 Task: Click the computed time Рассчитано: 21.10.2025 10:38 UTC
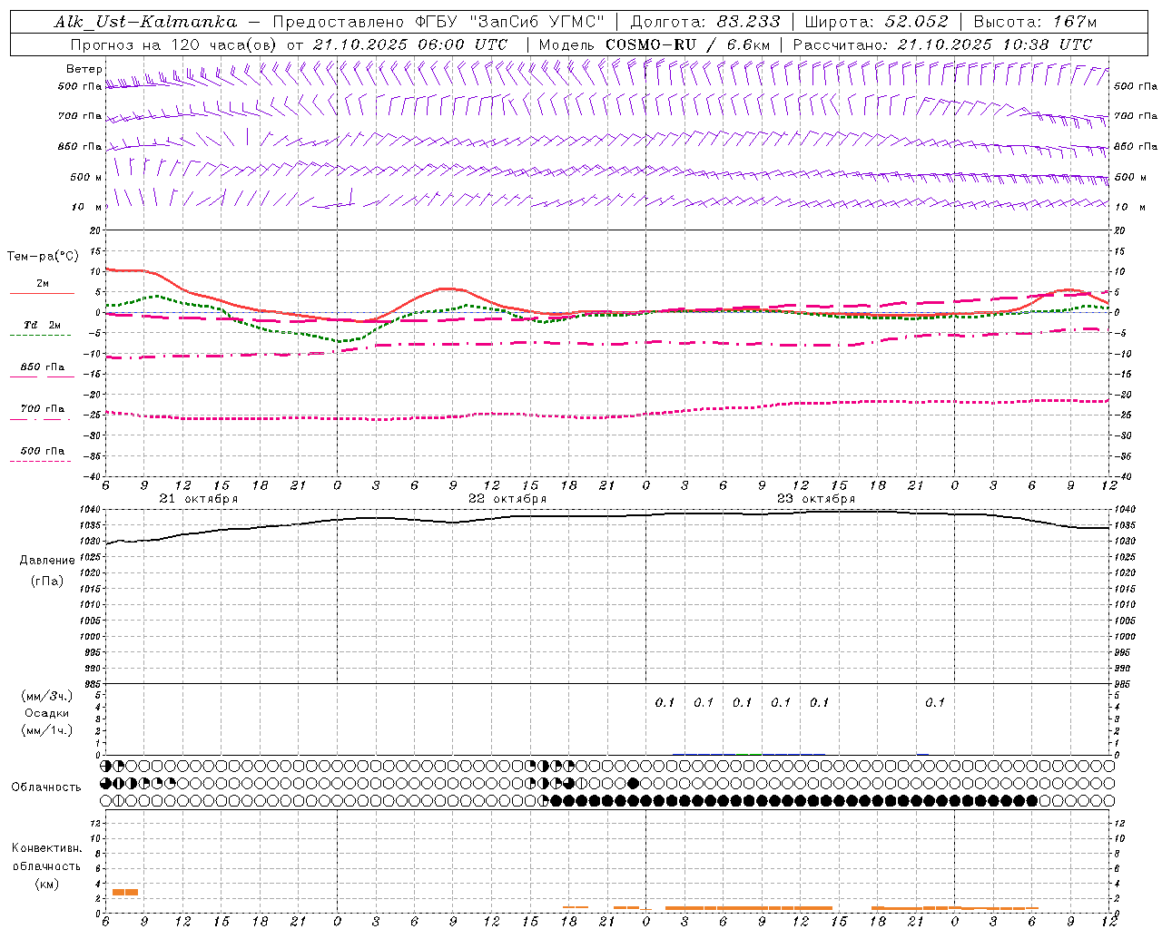pos(942,44)
